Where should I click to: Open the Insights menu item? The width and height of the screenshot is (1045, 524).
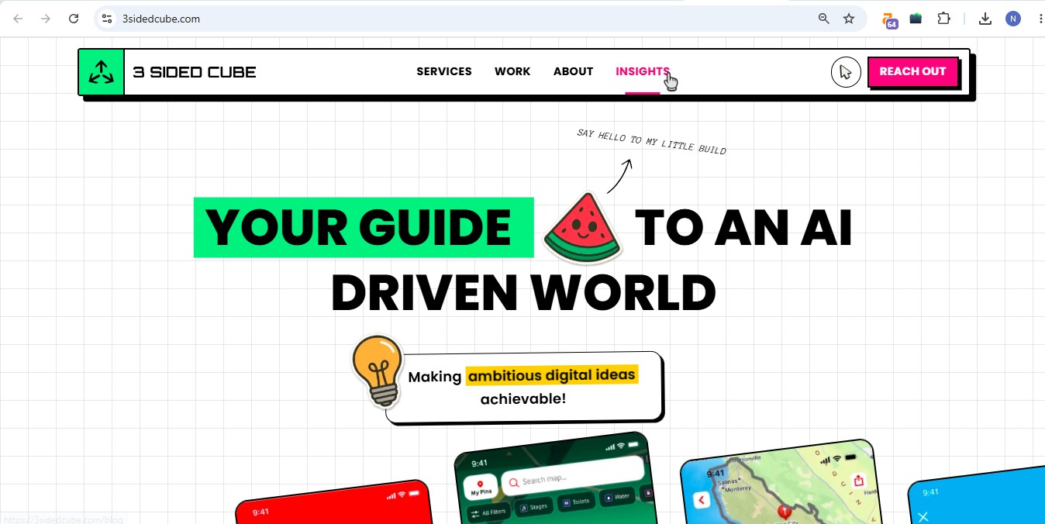[642, 71]
